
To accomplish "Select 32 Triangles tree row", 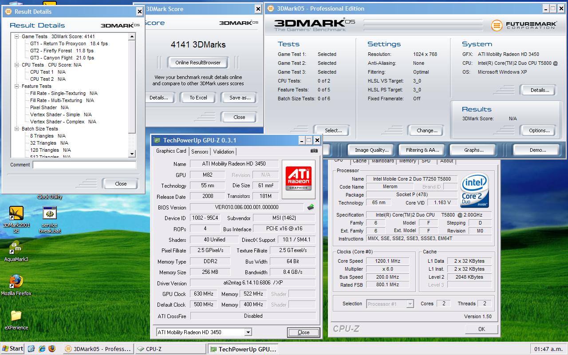I will 49,143.
